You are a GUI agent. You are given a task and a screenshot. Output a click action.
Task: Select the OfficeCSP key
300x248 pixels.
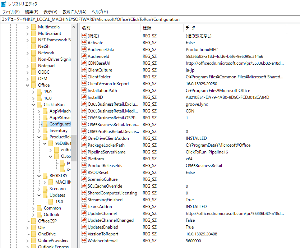47,221
